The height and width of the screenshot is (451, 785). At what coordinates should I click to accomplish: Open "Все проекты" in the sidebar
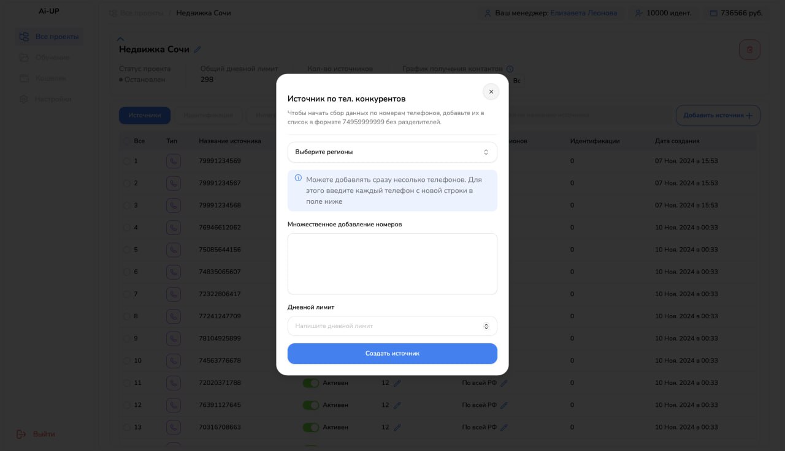pyautogui.click(x=49, y=37)
